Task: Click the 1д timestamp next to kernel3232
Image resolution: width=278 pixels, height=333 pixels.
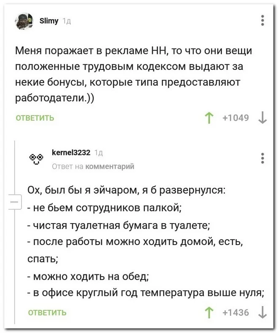Action: tap(98, 154)
